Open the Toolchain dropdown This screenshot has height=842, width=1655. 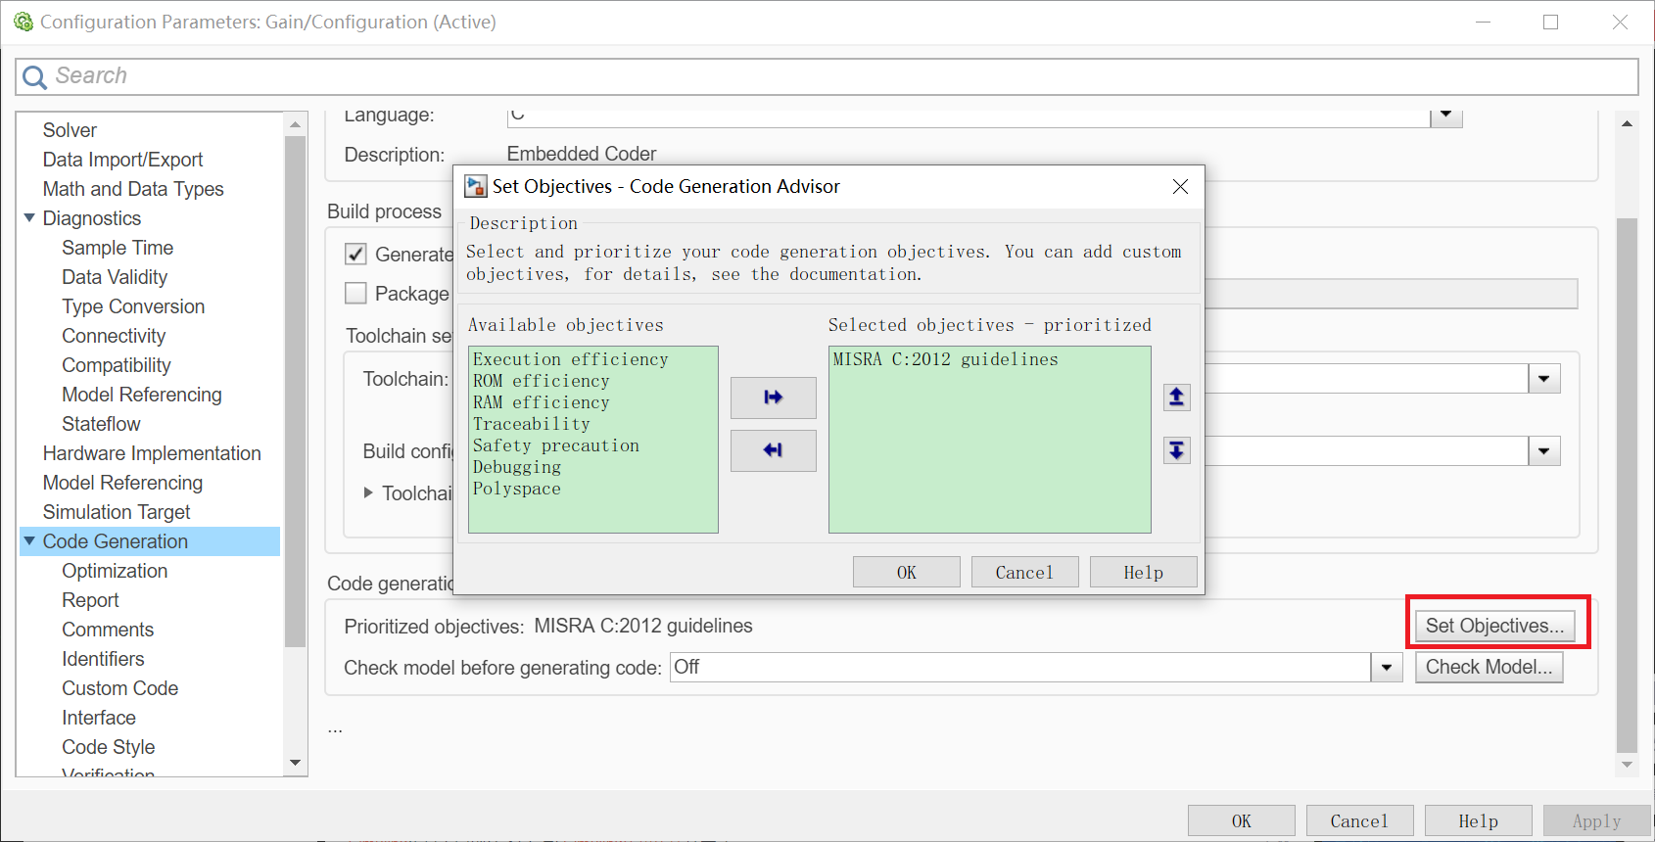tap(1544, 379)
